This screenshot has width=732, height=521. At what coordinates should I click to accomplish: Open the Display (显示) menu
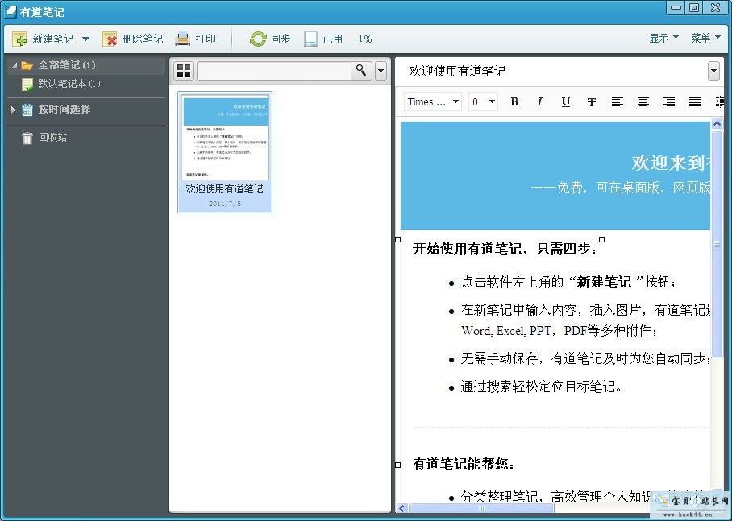pyautogui.click(x=663, y=38)
